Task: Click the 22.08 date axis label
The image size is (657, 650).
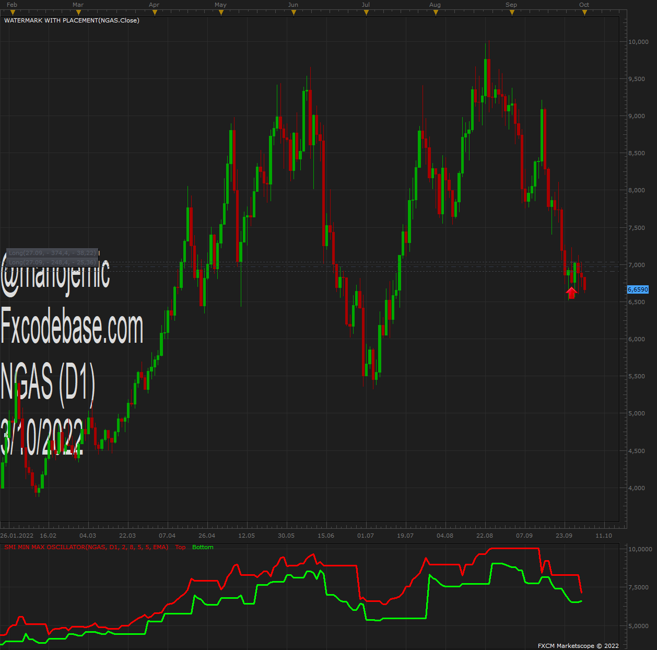Action: click(x=485, y=536)
